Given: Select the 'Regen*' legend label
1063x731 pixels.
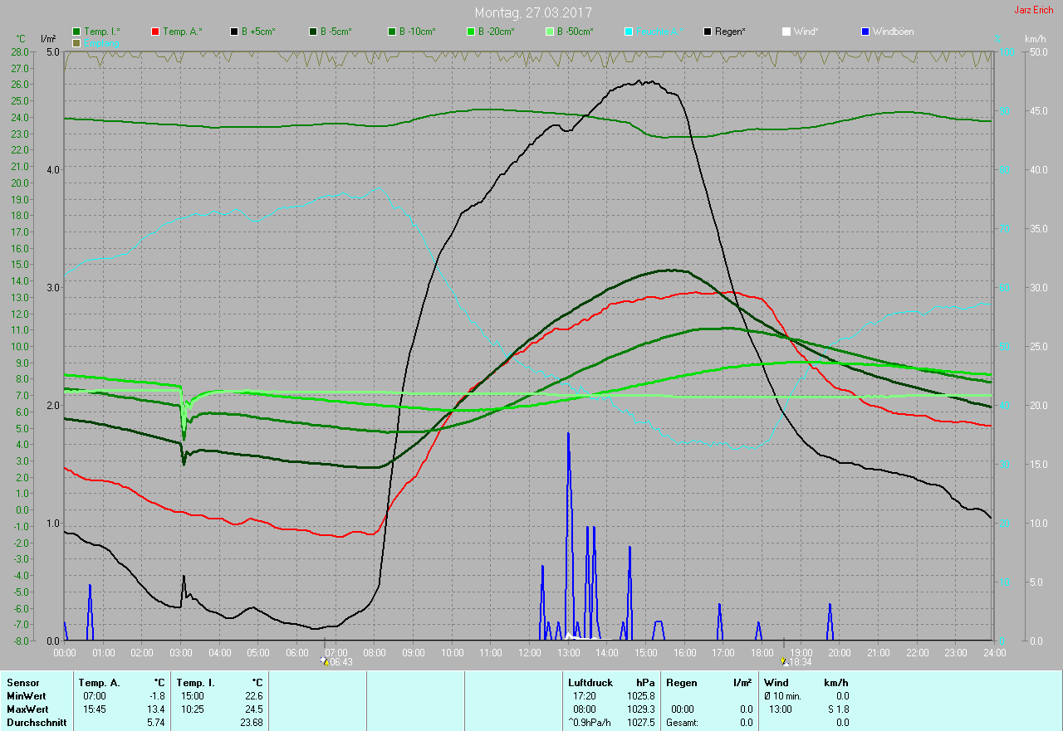Looking at the screenshot, I should click(730, 32).
